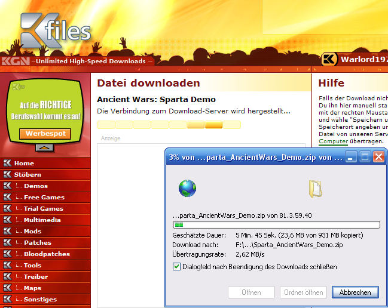
Task: Click the Datei downloaden heading
Action: click(x=148, y=83)
